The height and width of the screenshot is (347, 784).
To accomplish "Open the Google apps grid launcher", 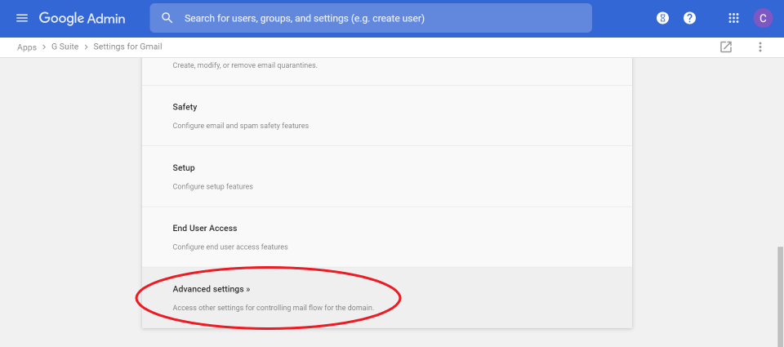I will (733, 19).
